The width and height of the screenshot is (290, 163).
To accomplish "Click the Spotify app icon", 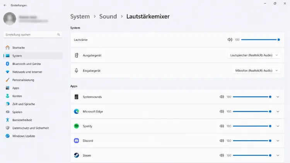I will tap(77, 126).
